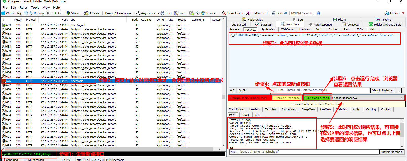This screenshot has height=161, width=407.
Task: Click QuickExec command box with bpu
Action: pyautogui.click(x=113, y=154)
